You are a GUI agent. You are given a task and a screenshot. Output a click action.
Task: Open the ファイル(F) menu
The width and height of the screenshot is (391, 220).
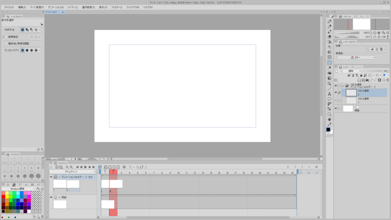[9, 7]
